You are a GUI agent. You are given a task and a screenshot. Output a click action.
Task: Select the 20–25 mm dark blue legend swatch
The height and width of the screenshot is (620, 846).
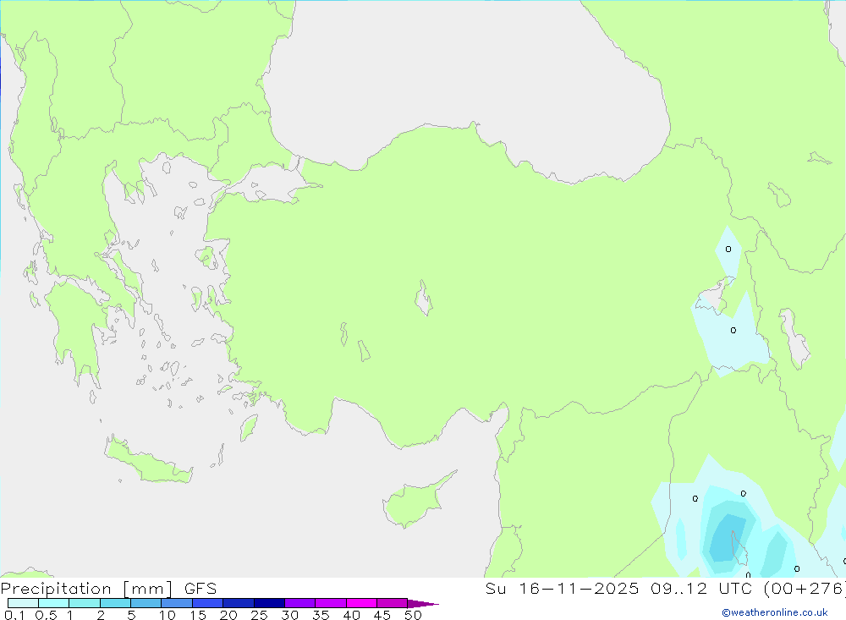click(x=238, y=603)
